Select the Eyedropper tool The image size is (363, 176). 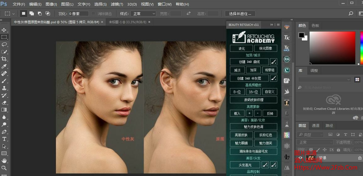[x=4, y=66]
